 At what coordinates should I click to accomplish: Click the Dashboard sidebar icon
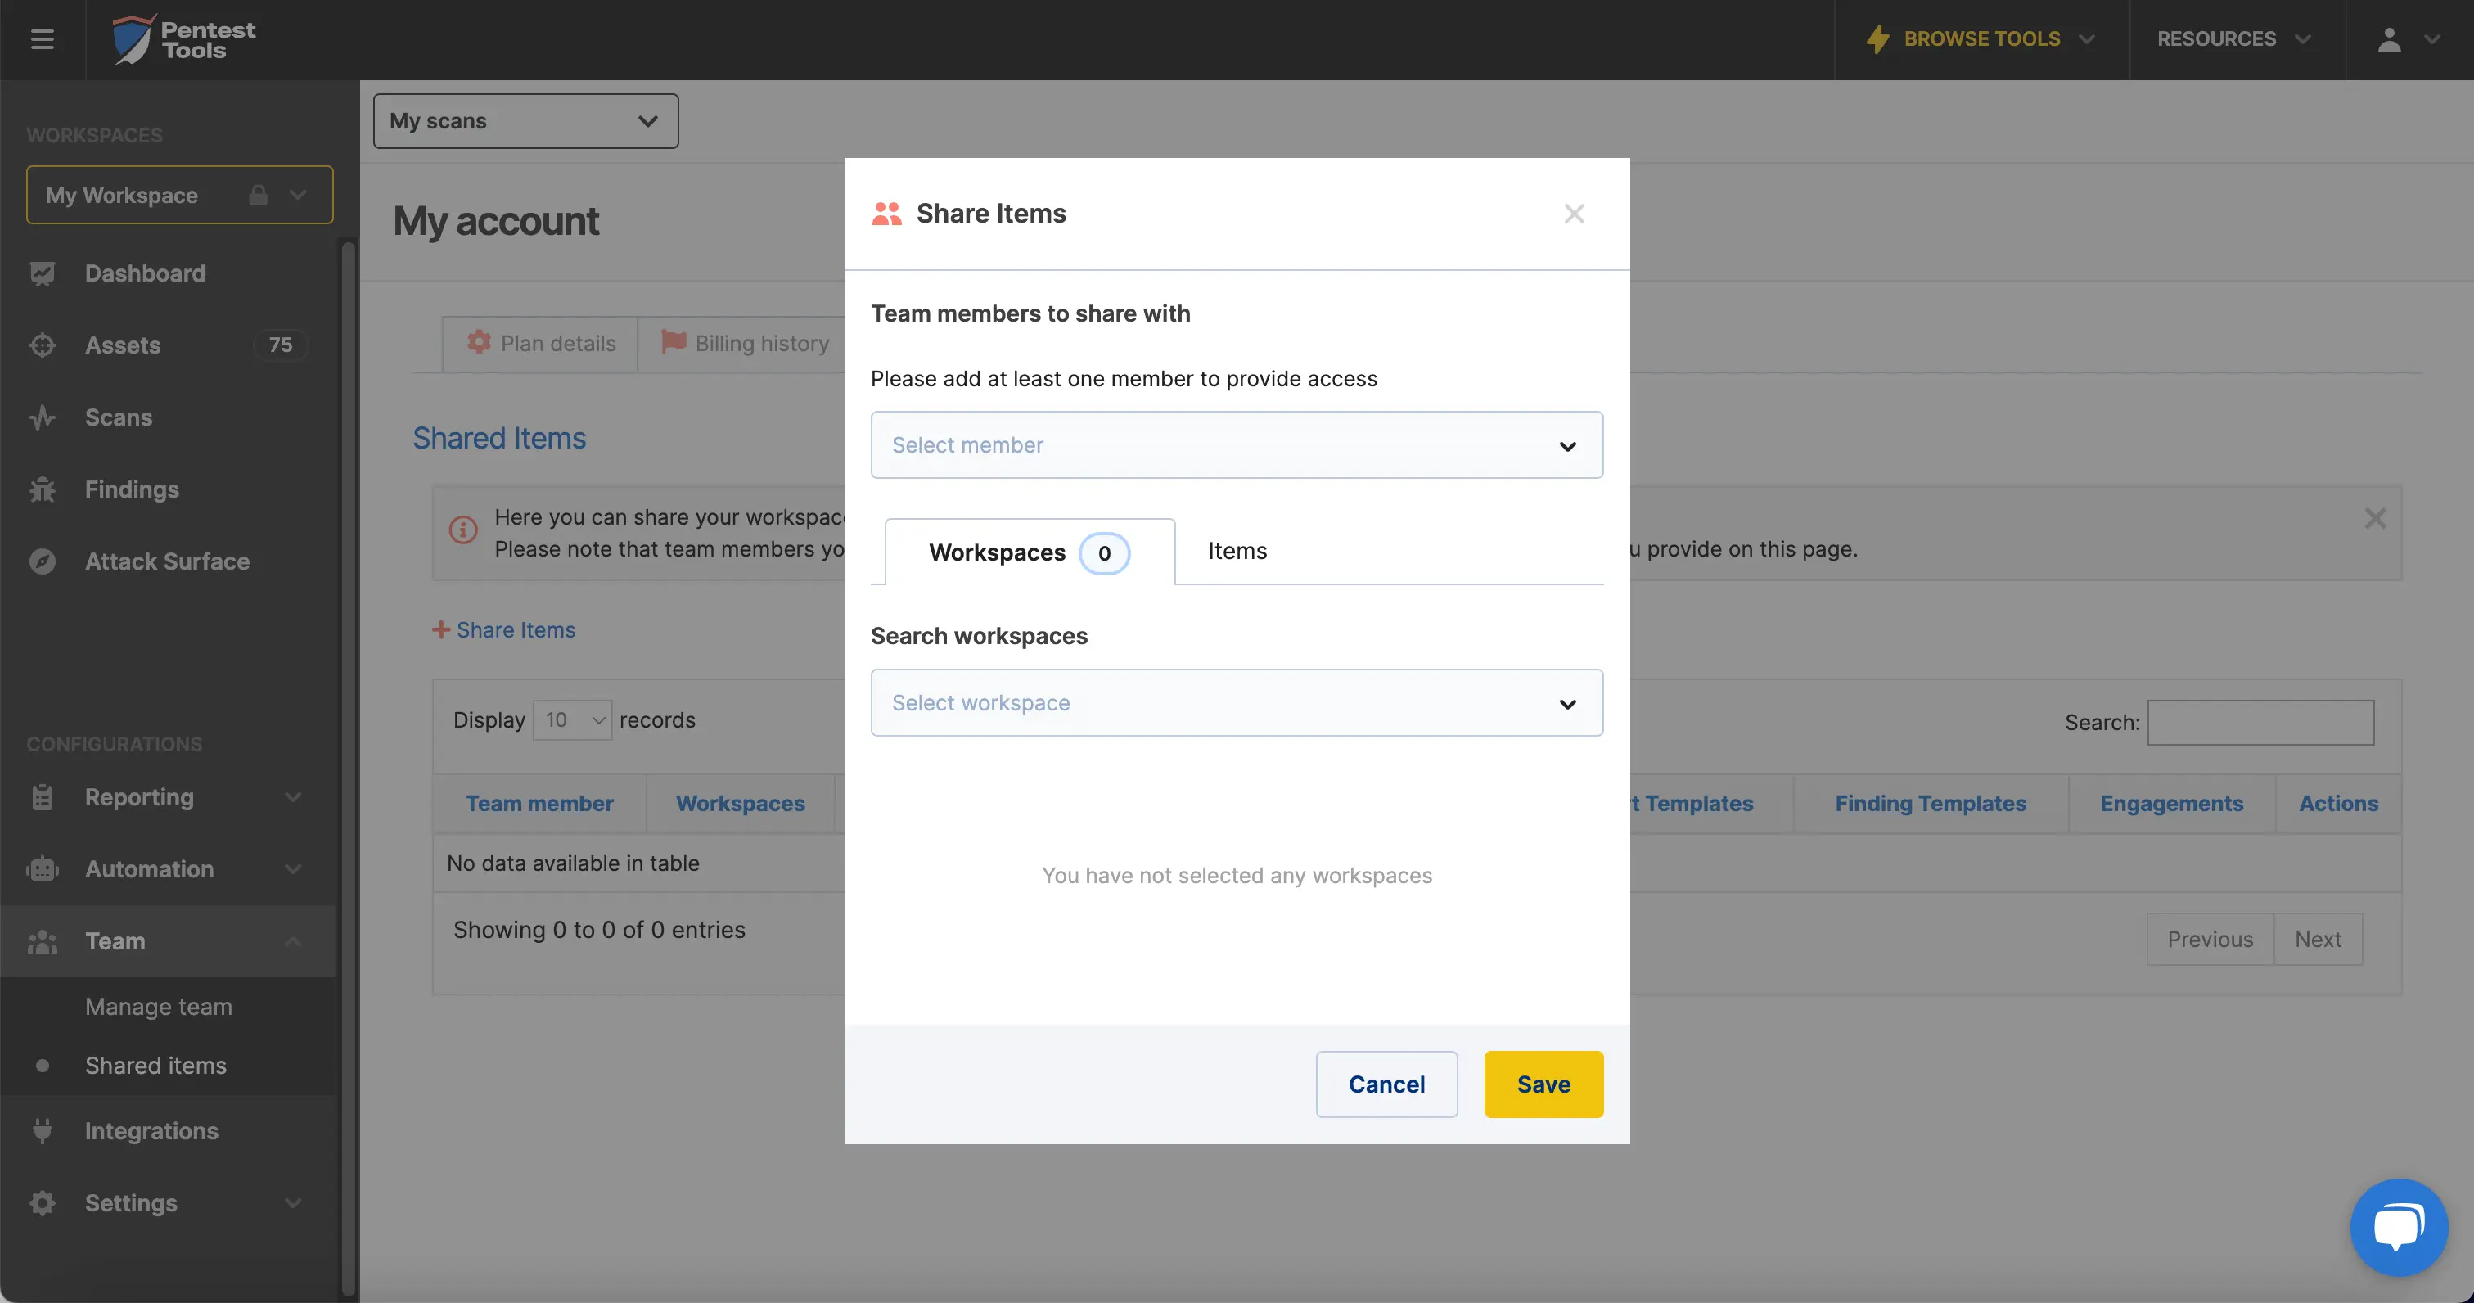click(x=43, y=273)
